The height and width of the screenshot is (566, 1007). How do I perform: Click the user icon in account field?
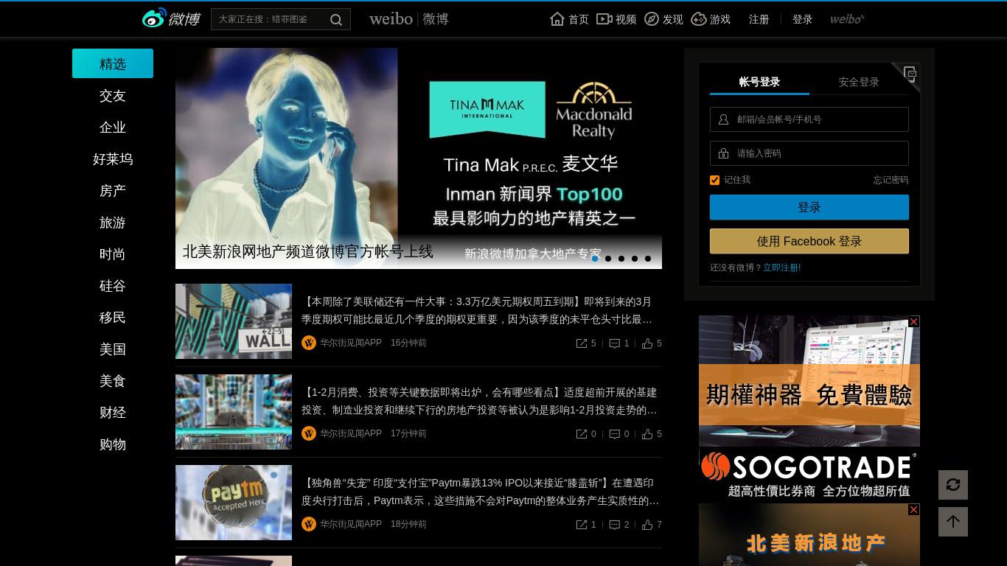tap(724, 119)
